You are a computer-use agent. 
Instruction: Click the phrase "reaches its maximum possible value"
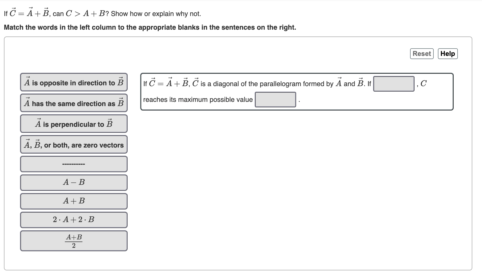197,100
